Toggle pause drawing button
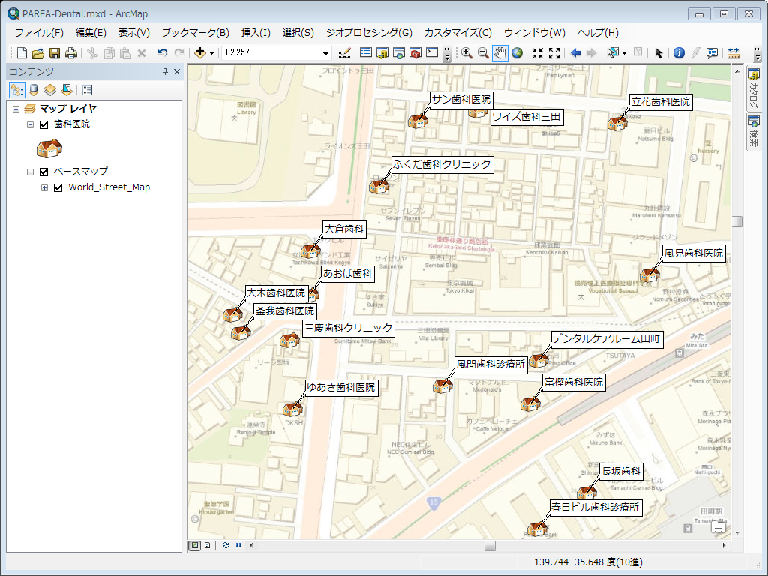This screenshot has height=576, width=768. click(238, 545)
